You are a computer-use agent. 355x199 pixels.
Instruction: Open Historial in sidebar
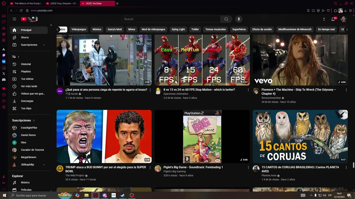(x=29, y=64)
